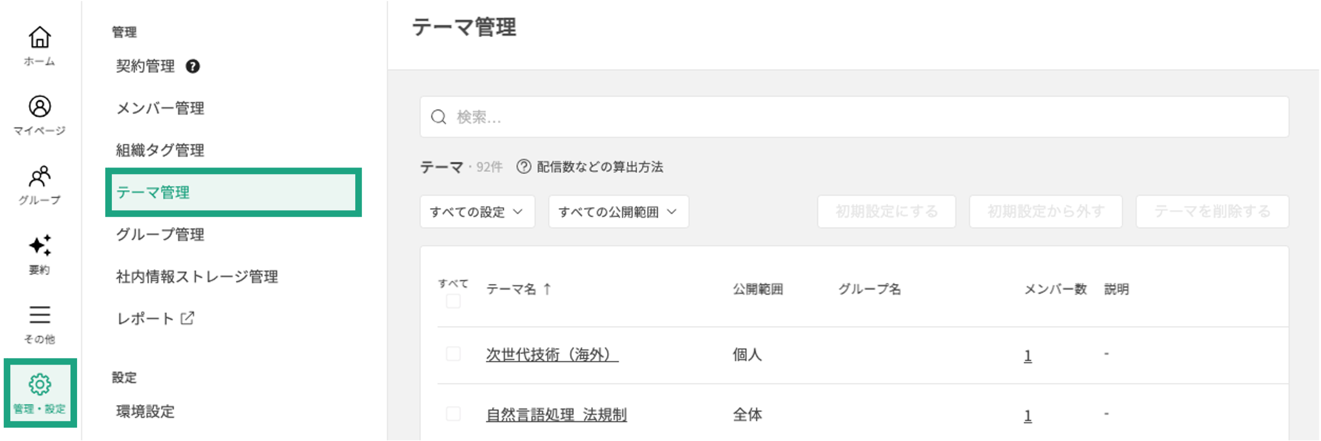
Task: Click the question icon beside 配信数などの算出方法
Action: coord(523,166)
